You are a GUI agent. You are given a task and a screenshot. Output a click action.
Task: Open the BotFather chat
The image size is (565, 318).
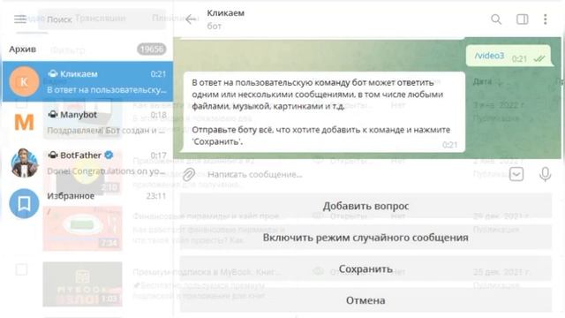click(x=87, y=163)
